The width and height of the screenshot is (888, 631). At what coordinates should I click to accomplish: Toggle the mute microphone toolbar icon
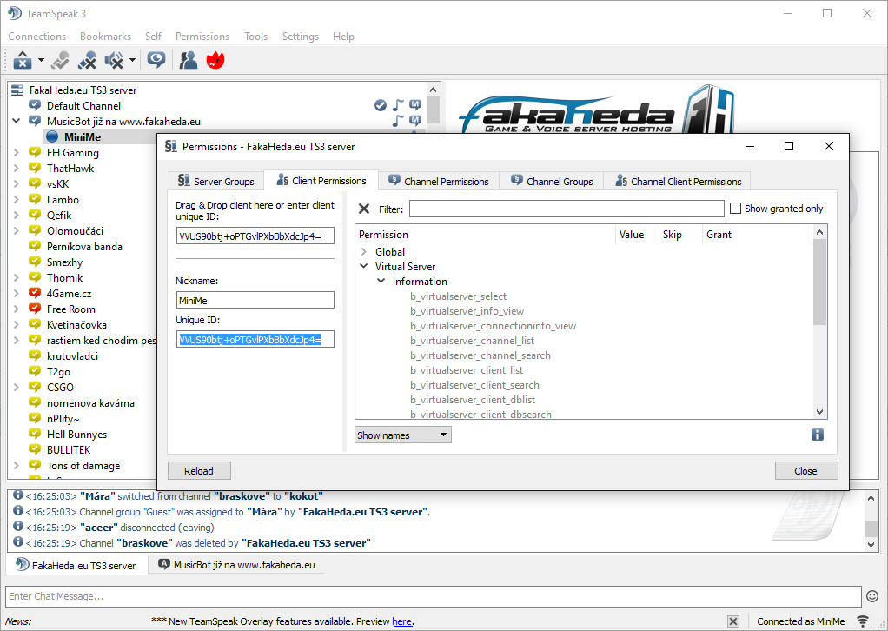pos(87,59)
